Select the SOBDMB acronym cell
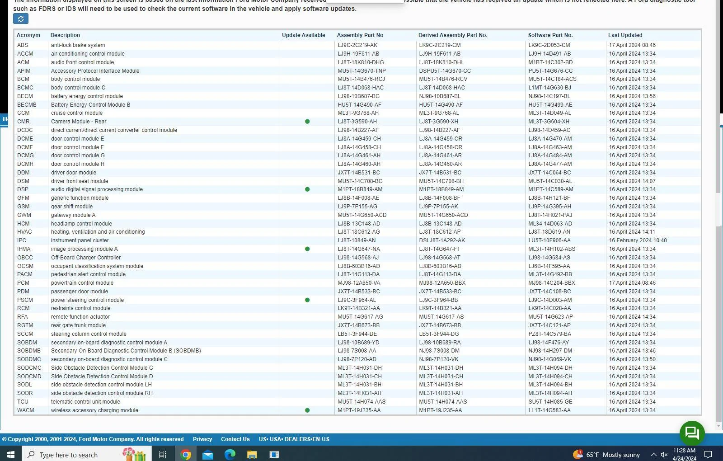Viewport: 723px width, 461px height. [x=29, y=351]
